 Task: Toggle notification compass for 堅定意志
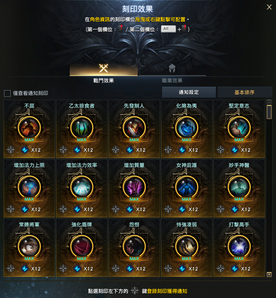coord(221,150)
